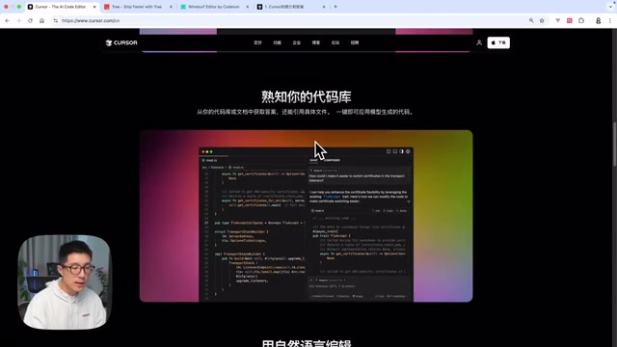This screenshot has width=617, height=347.
Task: Open the 功能 features nav link
Action: tap(277, 42)
